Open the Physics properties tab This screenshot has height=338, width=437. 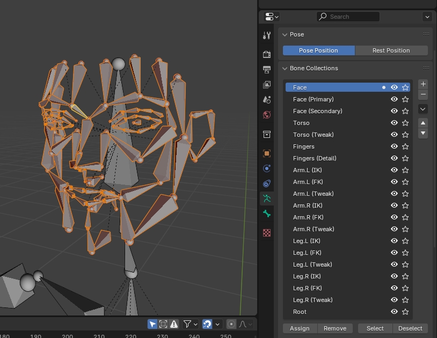[267, 168]
